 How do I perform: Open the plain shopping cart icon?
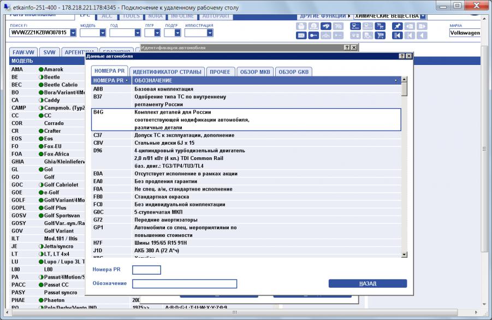pyautogui.click(x=380, y=35)
